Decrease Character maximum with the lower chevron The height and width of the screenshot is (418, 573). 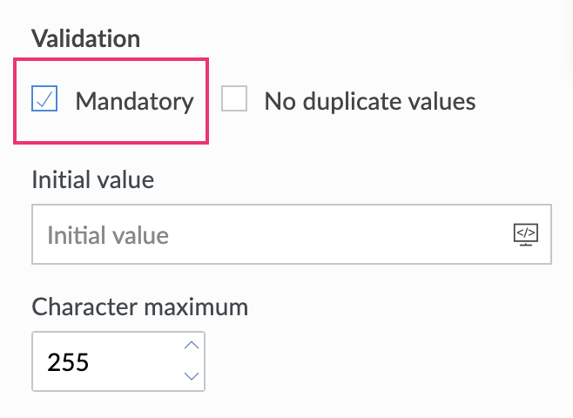pos(192,376)
